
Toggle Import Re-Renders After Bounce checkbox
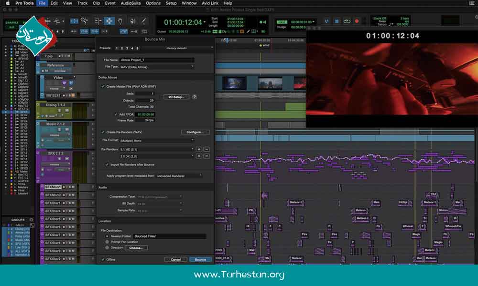coord(107,164)
